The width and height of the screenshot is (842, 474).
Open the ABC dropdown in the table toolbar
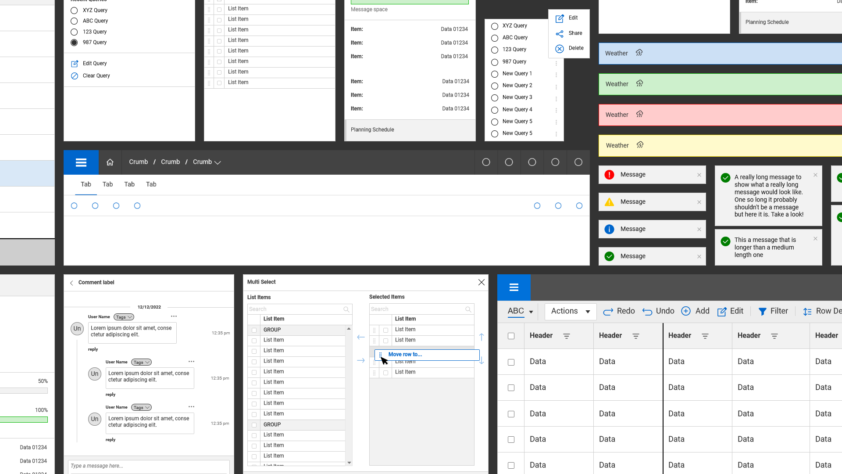click(x=520, y=312)
